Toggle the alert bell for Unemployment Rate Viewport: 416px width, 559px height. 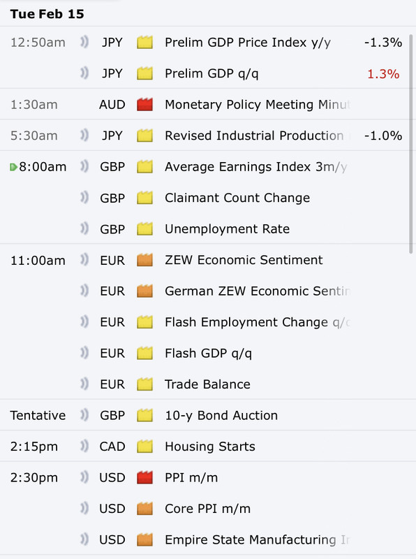pyautogui.click(x=84, y=228)
